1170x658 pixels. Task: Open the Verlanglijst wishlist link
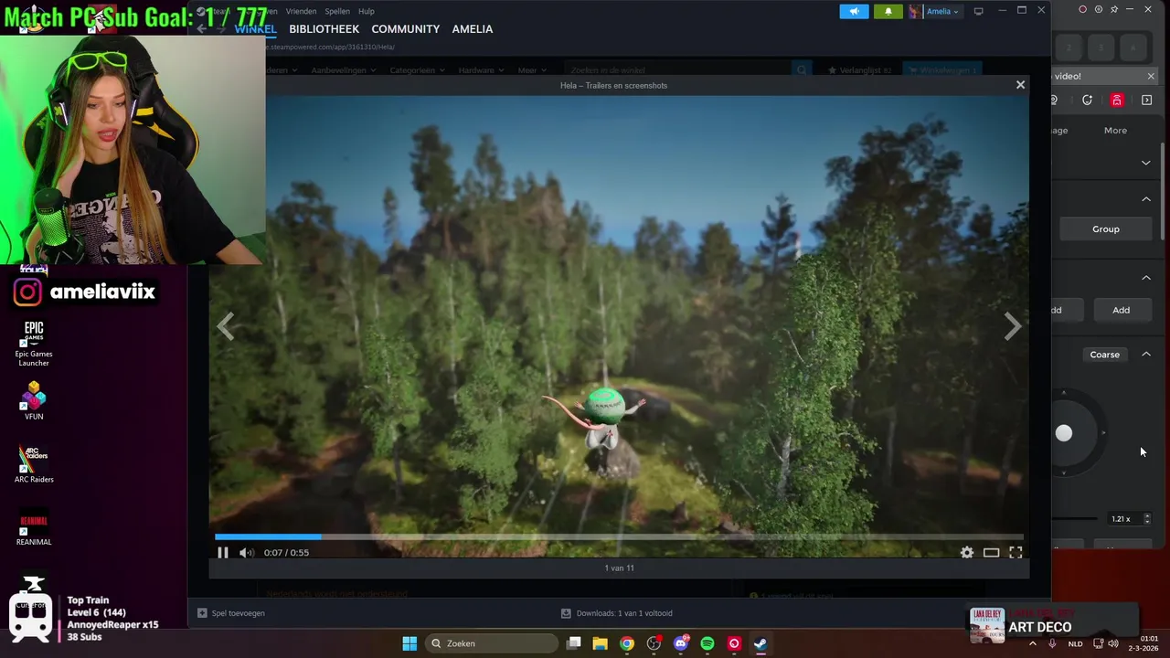point(859,70)
